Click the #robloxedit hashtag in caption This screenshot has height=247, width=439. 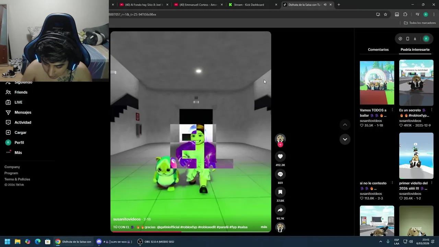(x=207, y=227)
